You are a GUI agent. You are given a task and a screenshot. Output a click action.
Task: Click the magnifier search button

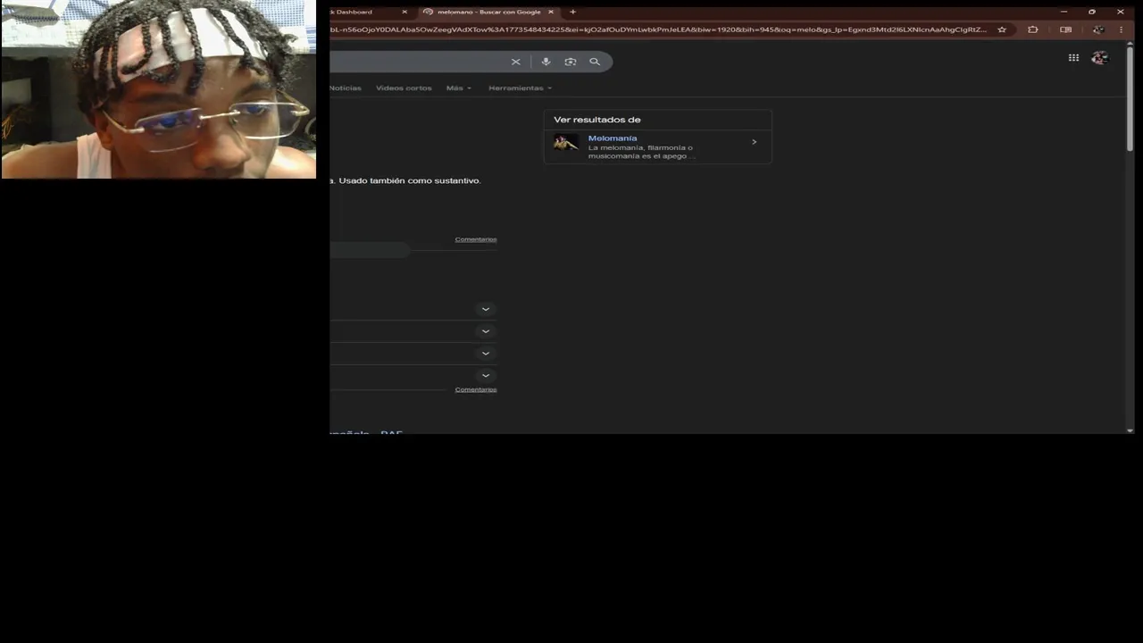pyautogui.click(x=595, y=62)
